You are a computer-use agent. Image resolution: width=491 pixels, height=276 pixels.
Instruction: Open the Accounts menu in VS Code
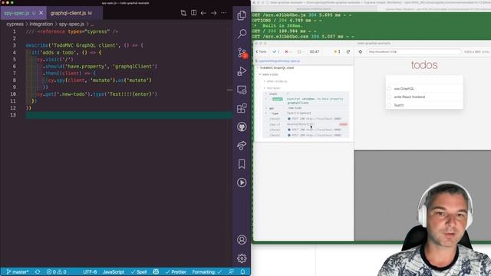pos(242,240)
